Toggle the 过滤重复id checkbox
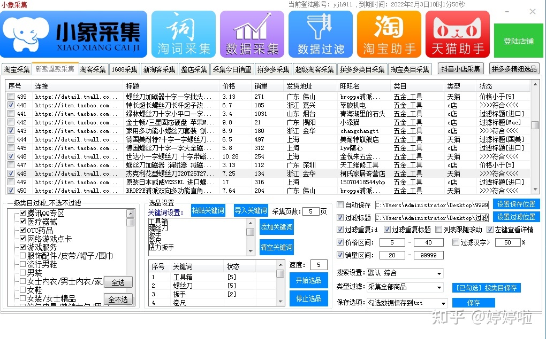 click(x=340, y=230)
